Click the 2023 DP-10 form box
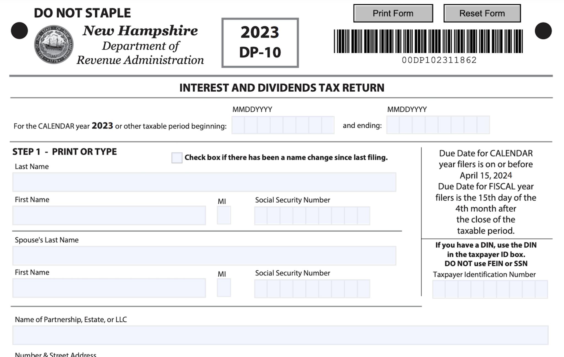This screenshot has width=564, height=357. [x=259, y=43]
